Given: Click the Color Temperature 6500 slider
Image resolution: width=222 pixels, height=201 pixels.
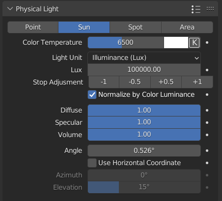Looking at the screenshot, I should [x=126, y=42].
